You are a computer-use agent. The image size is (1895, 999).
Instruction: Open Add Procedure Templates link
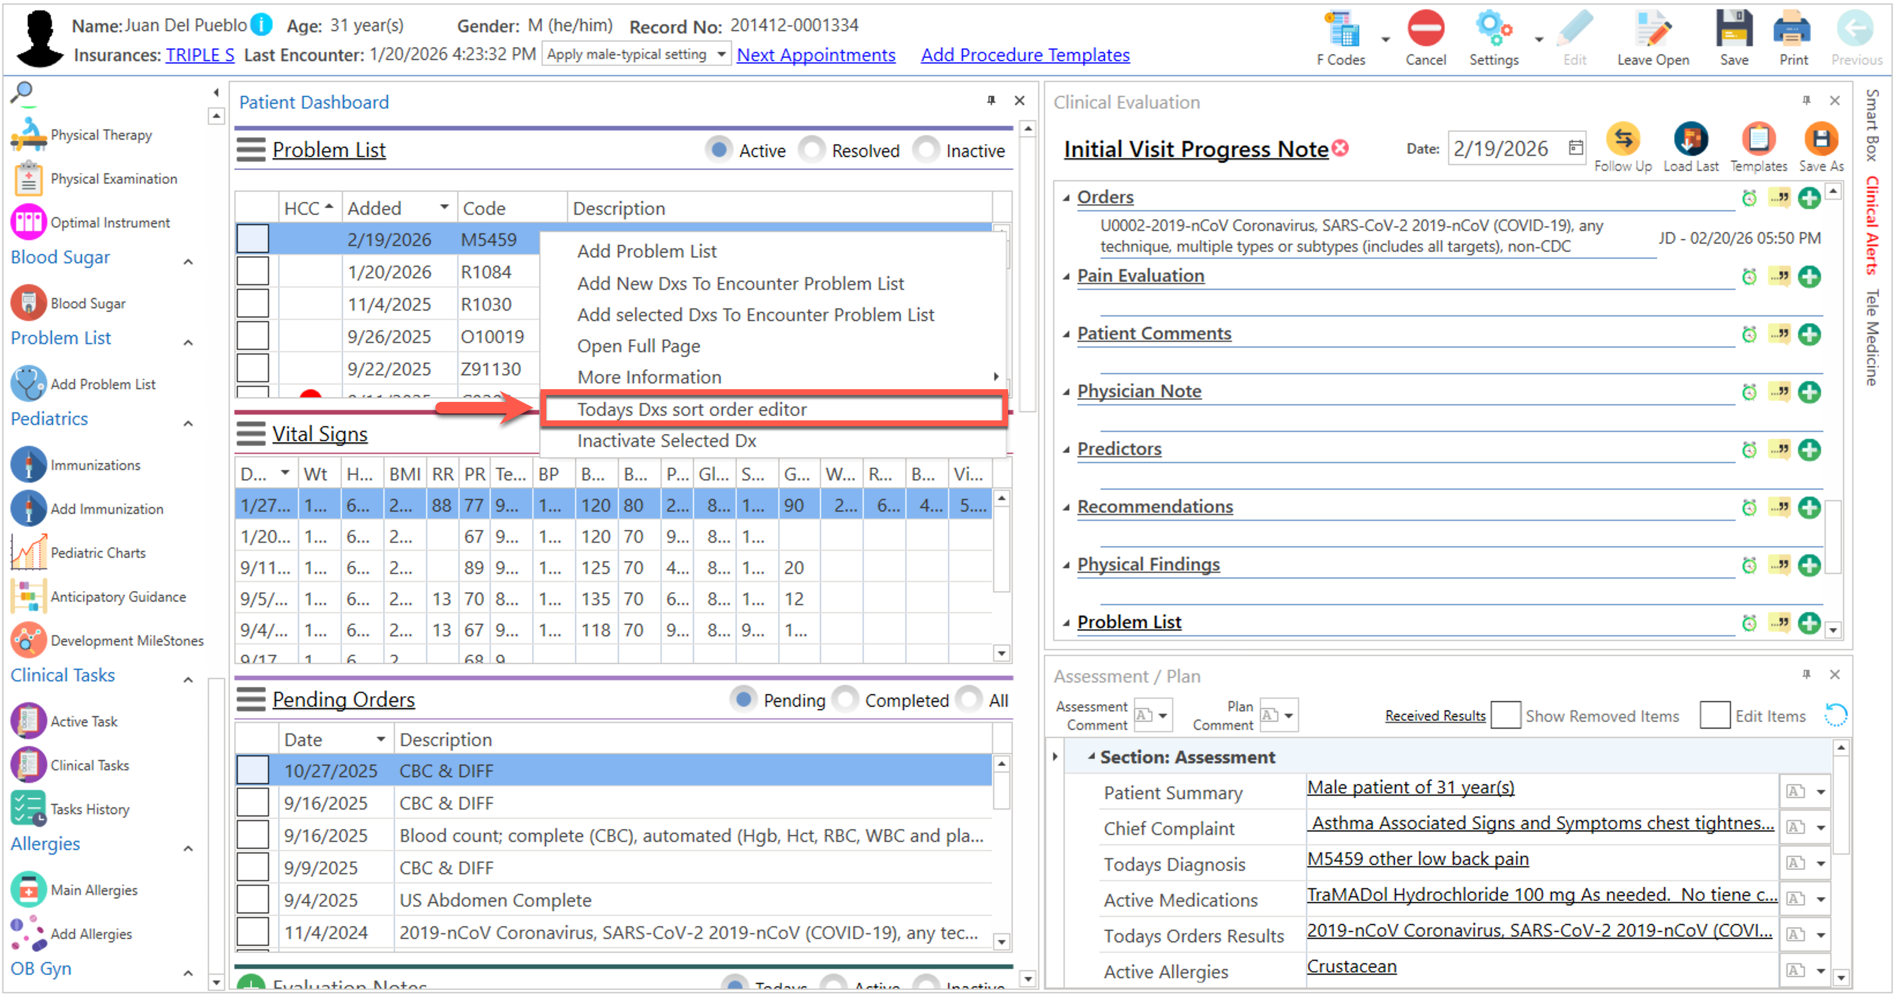1024,55
